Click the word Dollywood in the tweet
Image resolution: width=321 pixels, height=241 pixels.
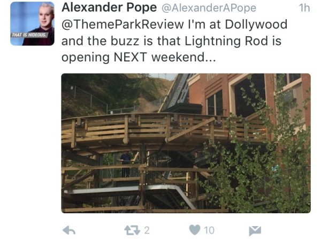tap(256, 25)
